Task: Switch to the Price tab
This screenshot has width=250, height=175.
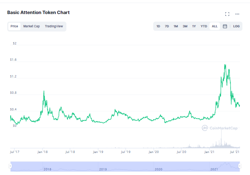Action: [x=14, y=26]
